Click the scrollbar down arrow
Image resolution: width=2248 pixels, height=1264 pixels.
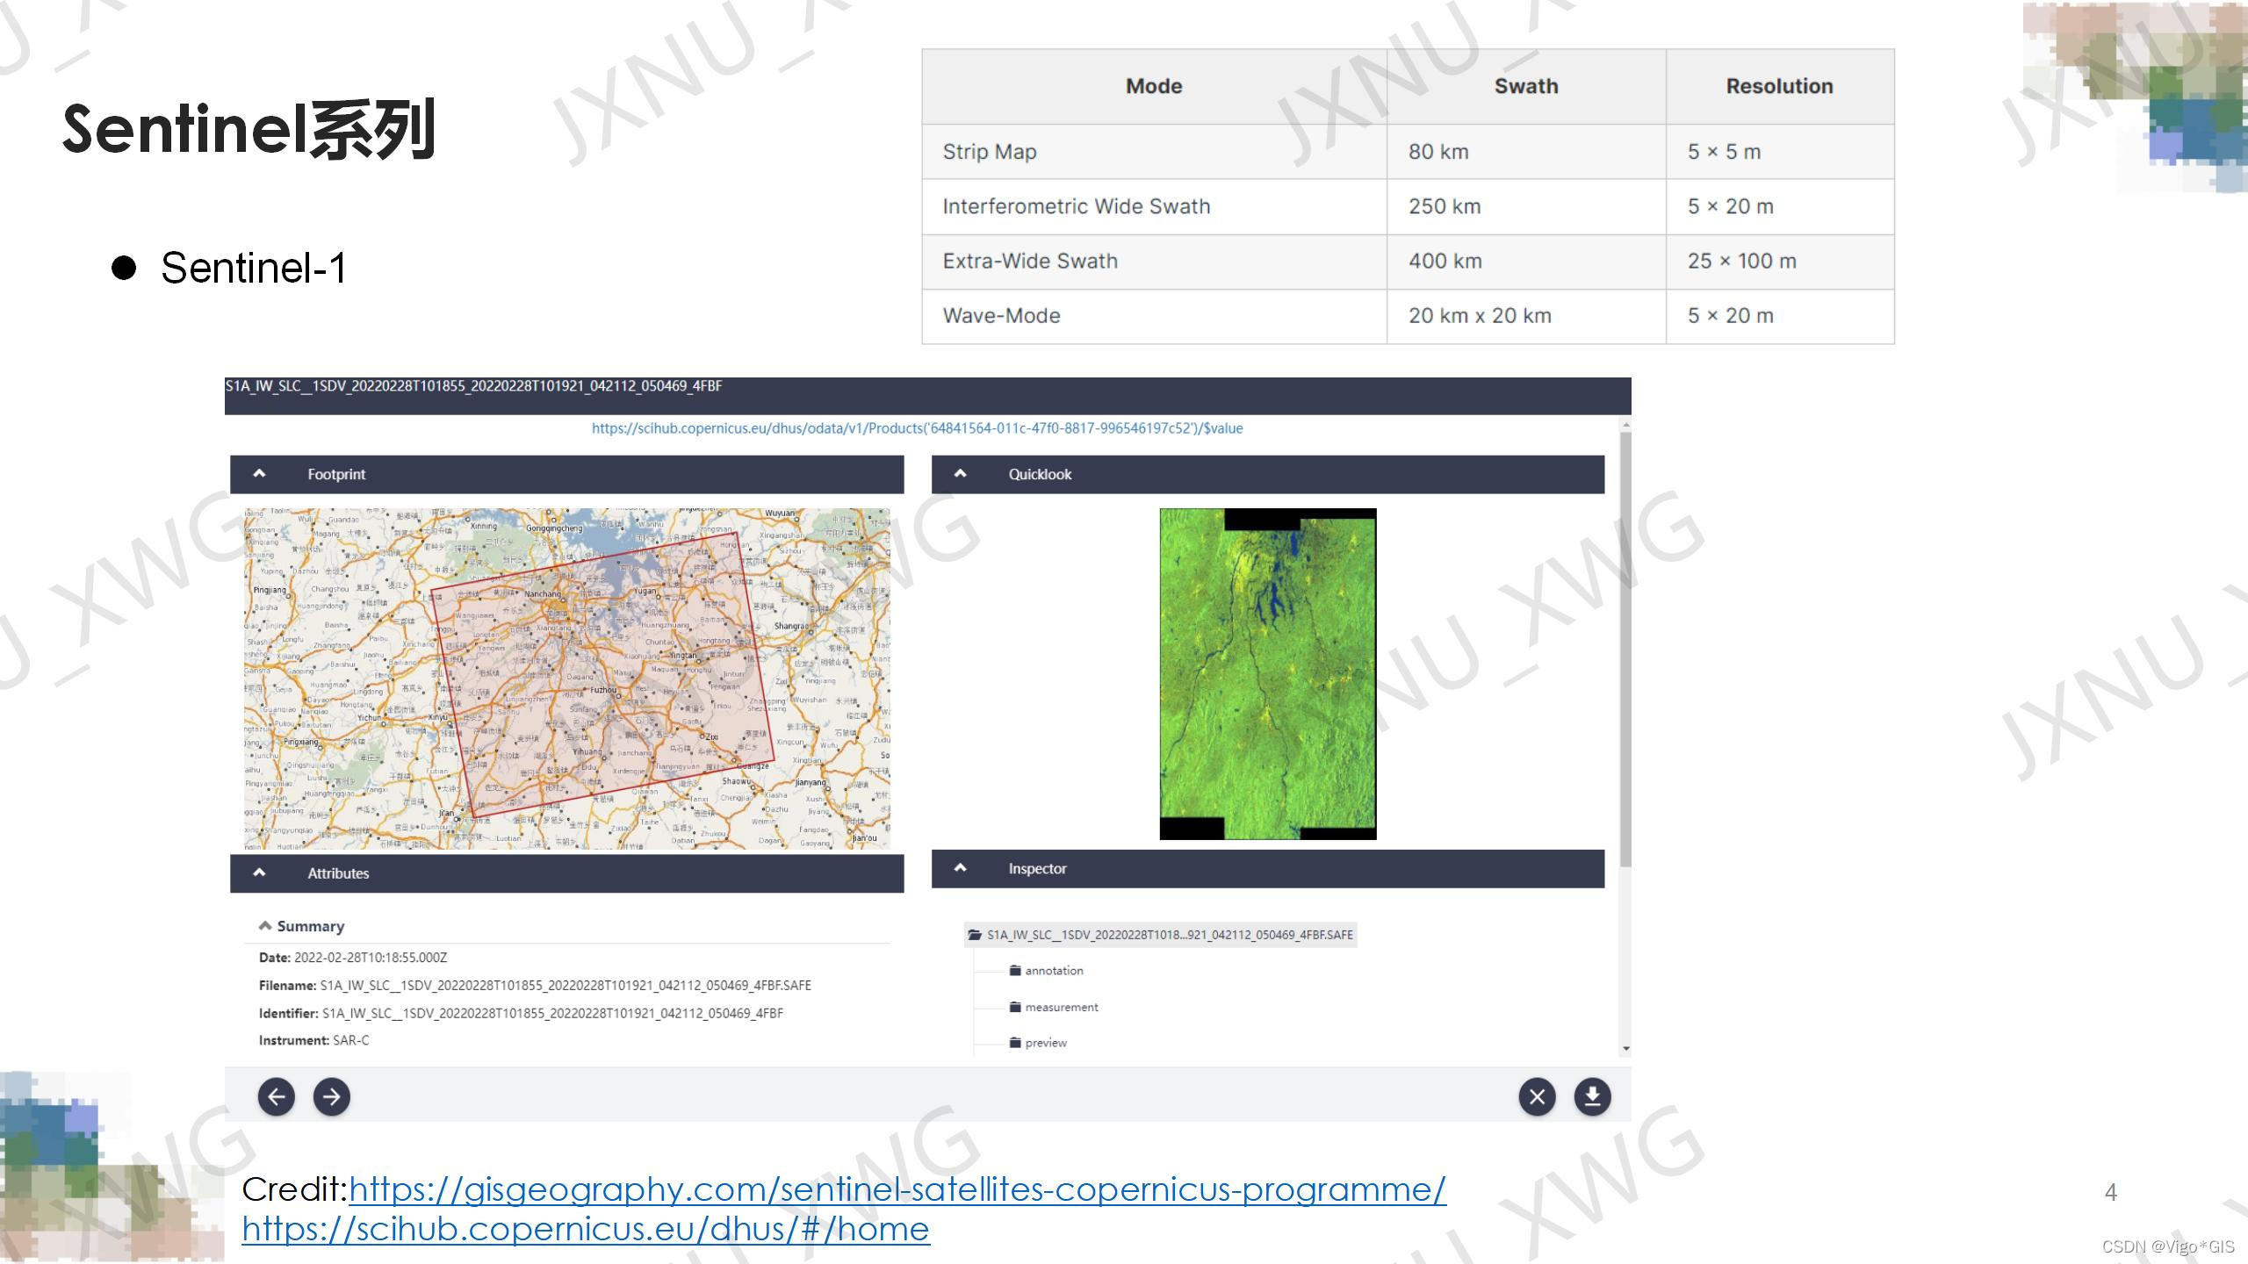(1625, 1048)
